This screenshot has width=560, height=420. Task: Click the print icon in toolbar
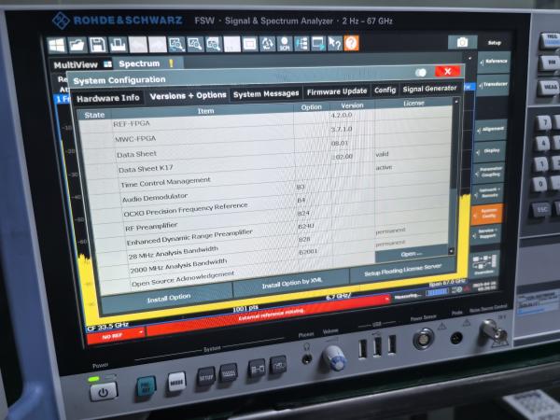tap(118, 45)
